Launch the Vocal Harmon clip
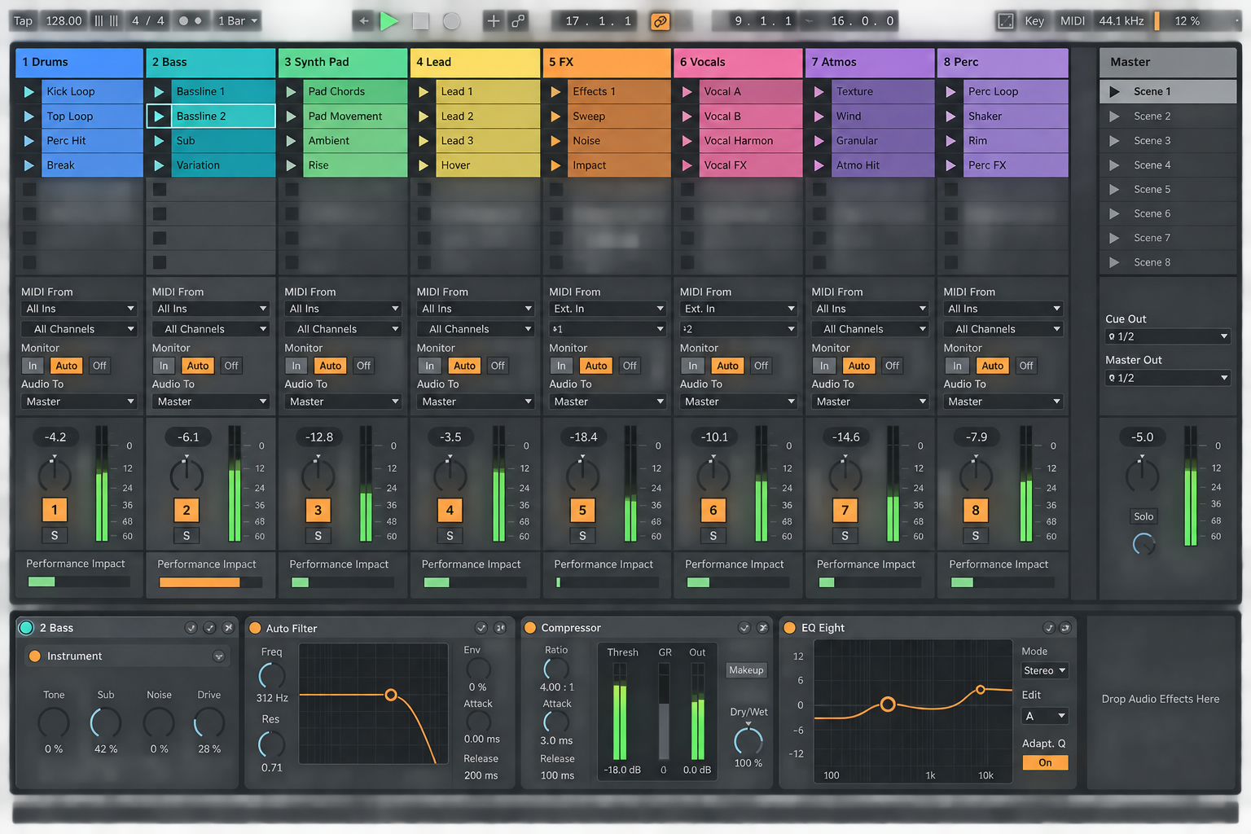This screenshot has height=834, width=1251. click(687, 141)
